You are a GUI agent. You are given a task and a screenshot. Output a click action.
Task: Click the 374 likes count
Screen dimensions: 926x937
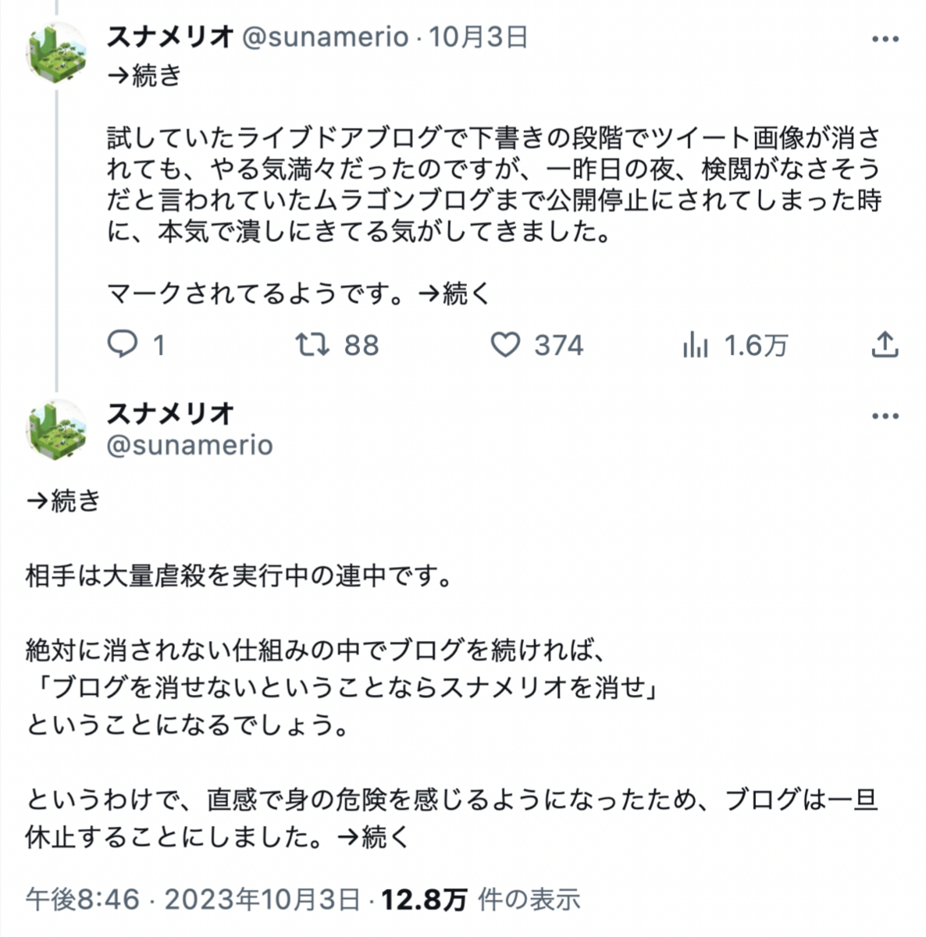pos(559,345)
